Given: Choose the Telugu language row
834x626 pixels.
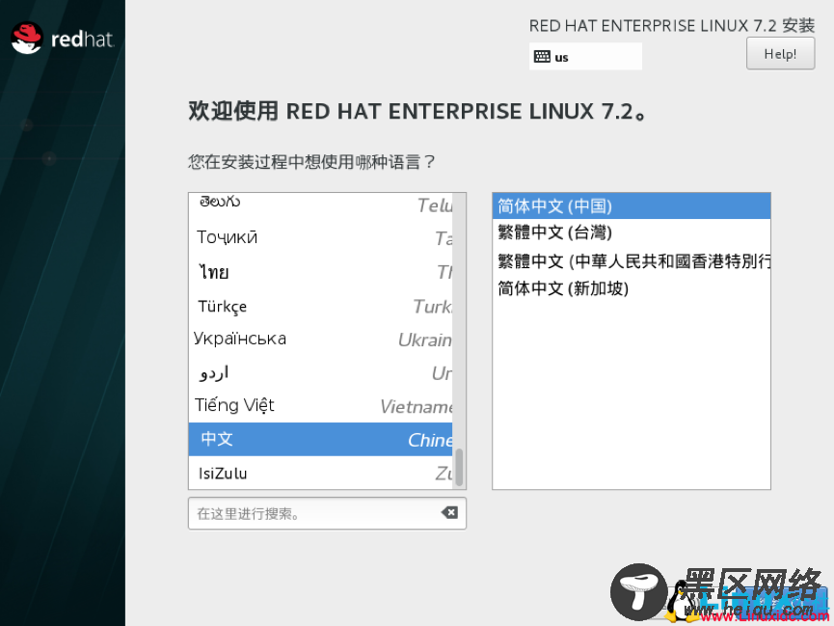Looking at the screenshot, I should pyautogui.click(x=320, y=204).
